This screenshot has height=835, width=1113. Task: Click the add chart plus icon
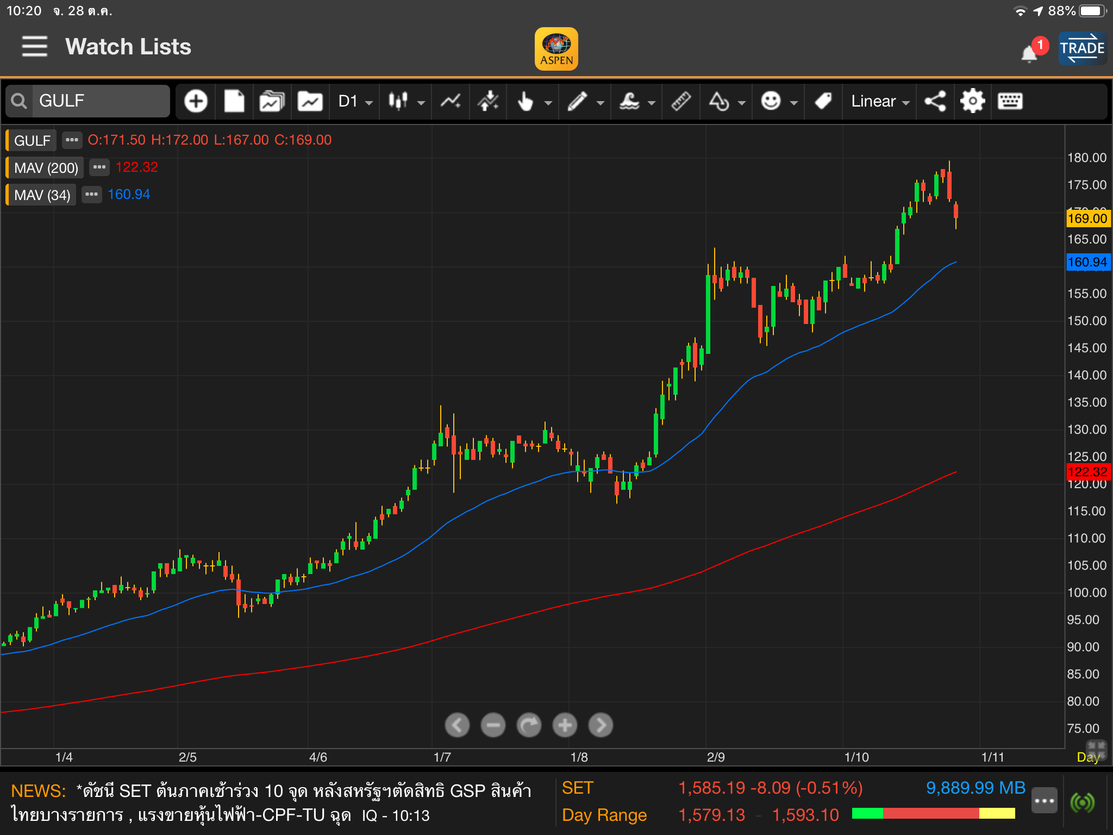(x=196, y=101)
